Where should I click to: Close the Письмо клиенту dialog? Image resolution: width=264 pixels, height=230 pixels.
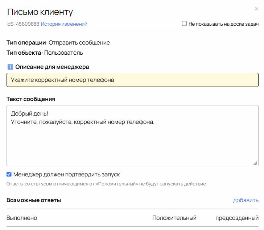pos(256,9)
